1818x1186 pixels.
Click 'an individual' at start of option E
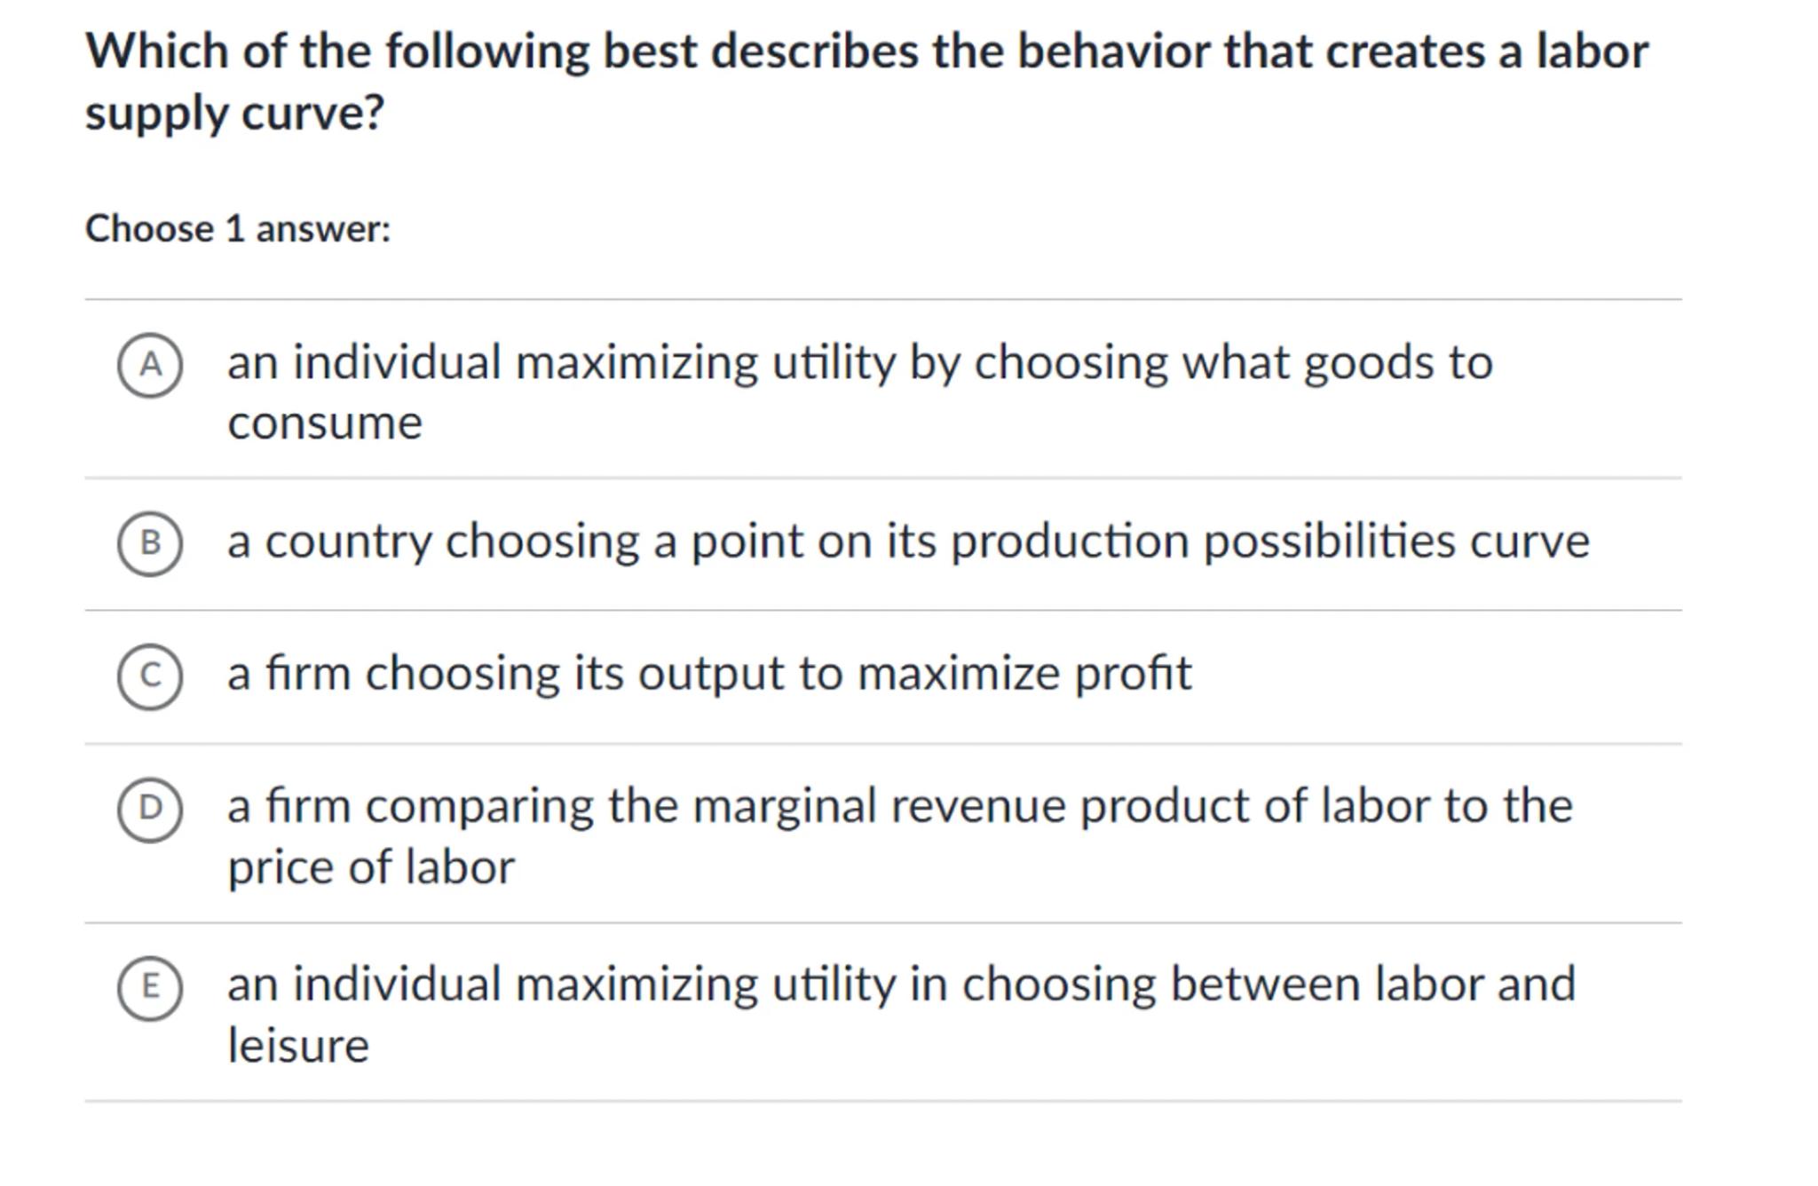click(364, 985)
